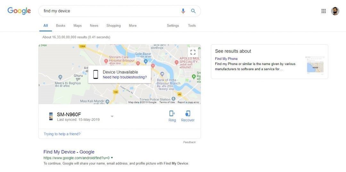Click the Google logo
Screen dimensions: 346x172
pos(19,11)
